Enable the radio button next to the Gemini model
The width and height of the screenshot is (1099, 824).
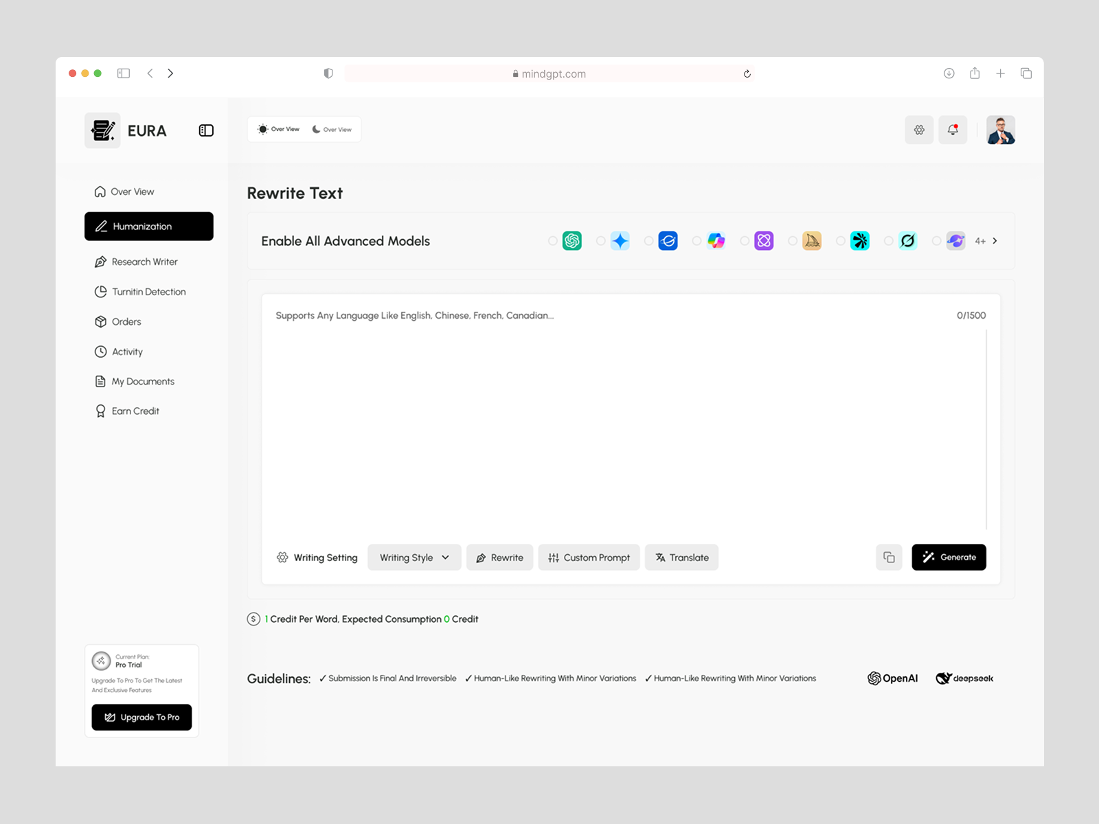pos(600,240)
